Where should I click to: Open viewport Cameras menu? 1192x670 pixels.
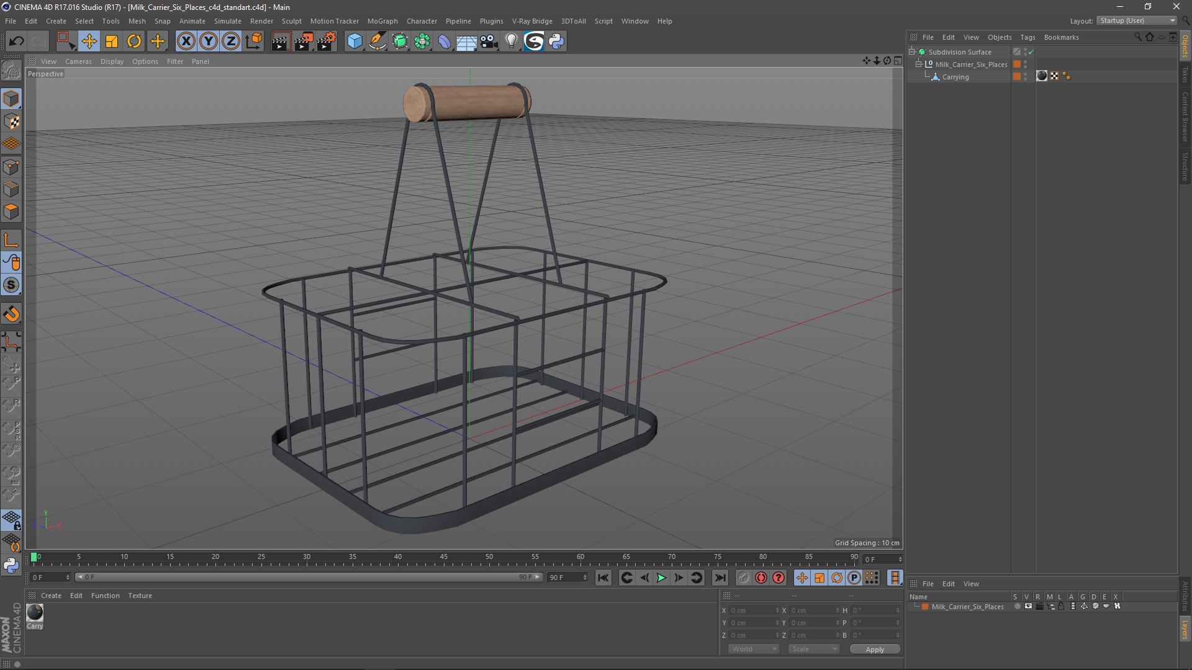78,61
